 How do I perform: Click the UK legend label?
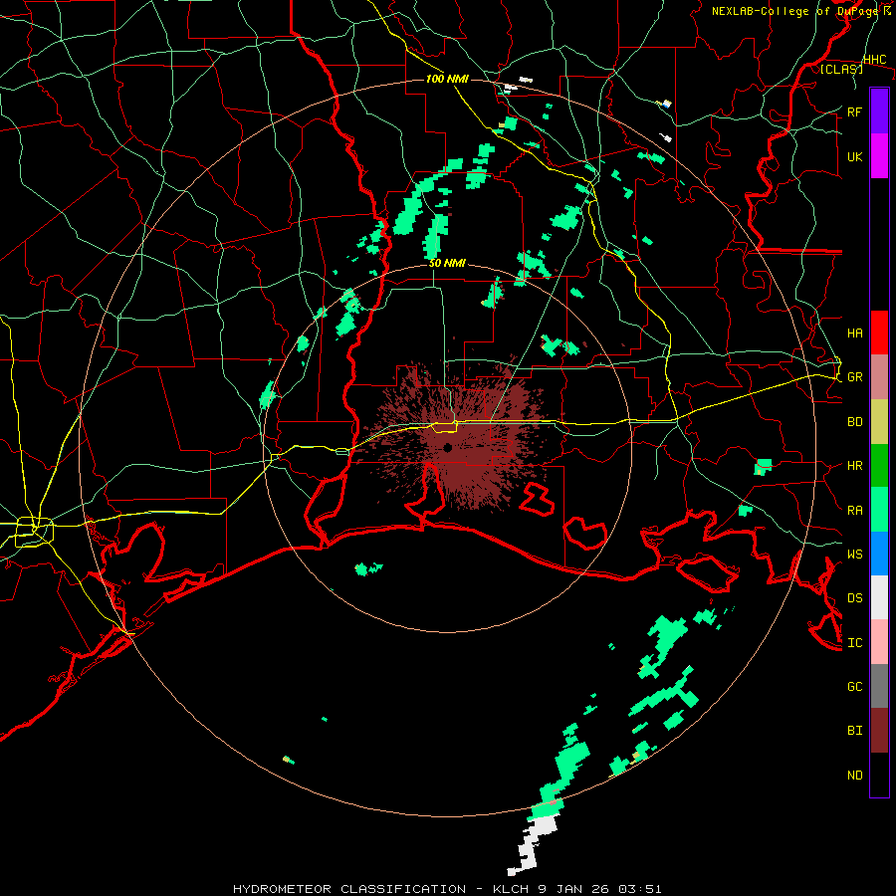(x=854, y=156)
